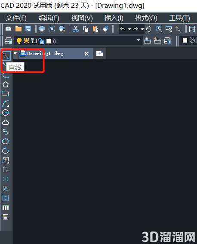This screenshot has height=244, width=197.
Task: Open the drawing tabs list triangle
Action: 15,53
